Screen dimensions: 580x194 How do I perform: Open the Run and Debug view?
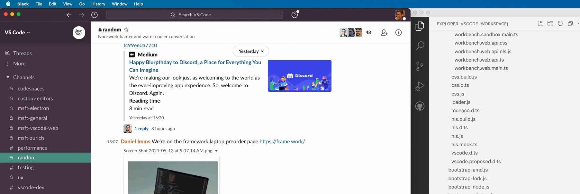coord(420,86)
